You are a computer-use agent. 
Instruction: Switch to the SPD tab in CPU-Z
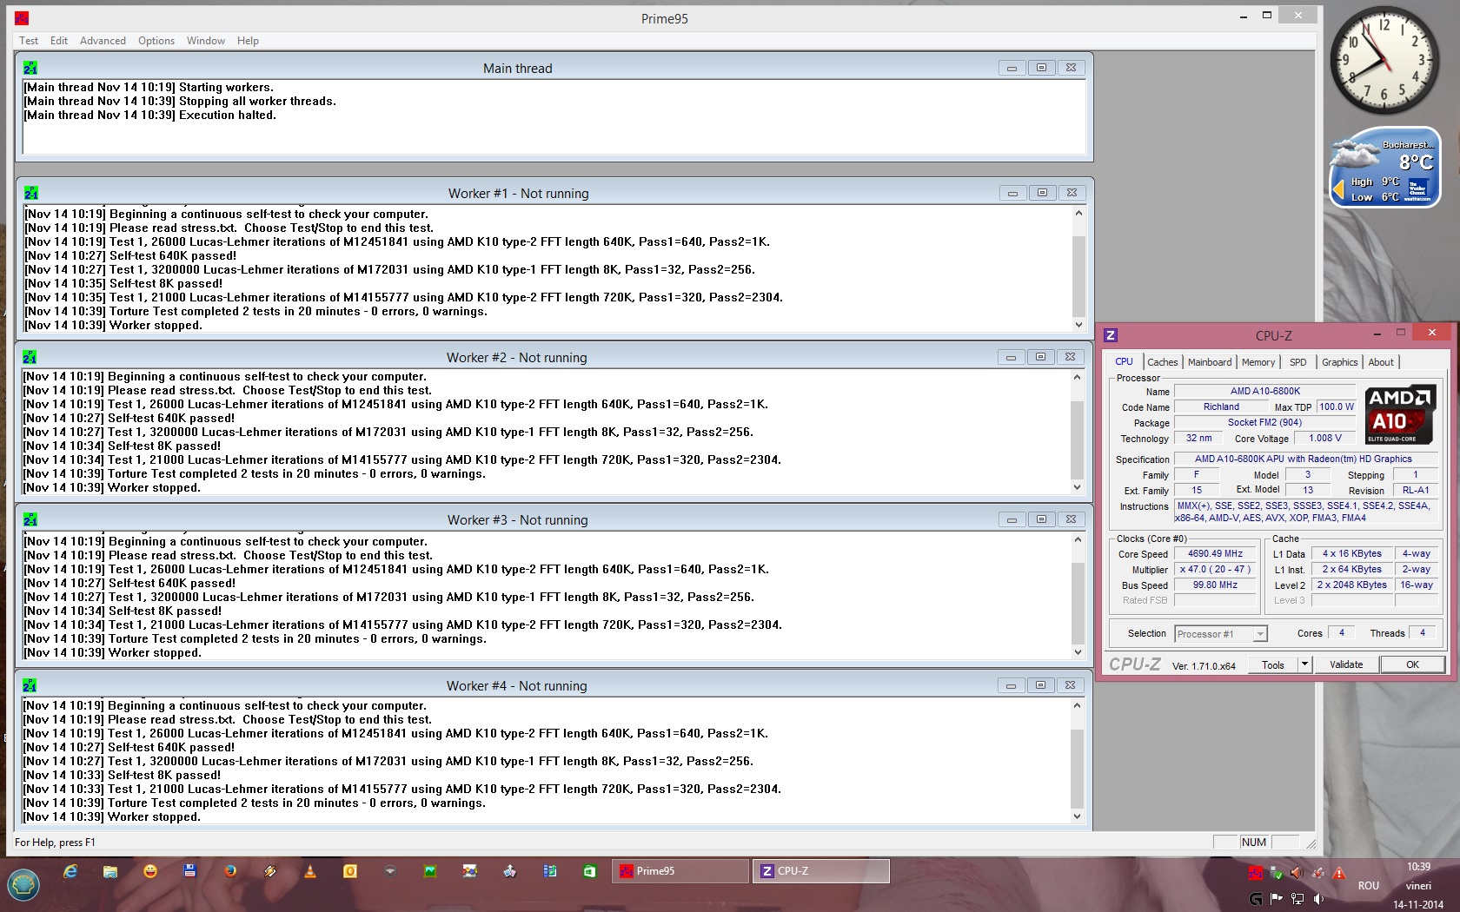point(1298,362)
